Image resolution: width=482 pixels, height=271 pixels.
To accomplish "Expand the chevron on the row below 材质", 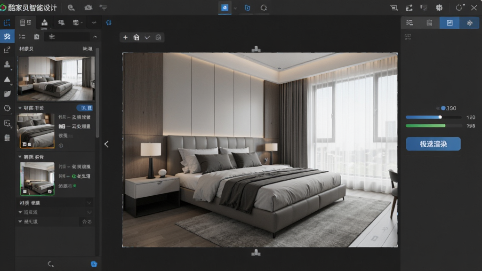I will 89,212.
